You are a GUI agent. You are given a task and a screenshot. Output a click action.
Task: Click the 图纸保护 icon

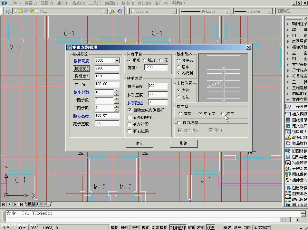click(288, 174)
